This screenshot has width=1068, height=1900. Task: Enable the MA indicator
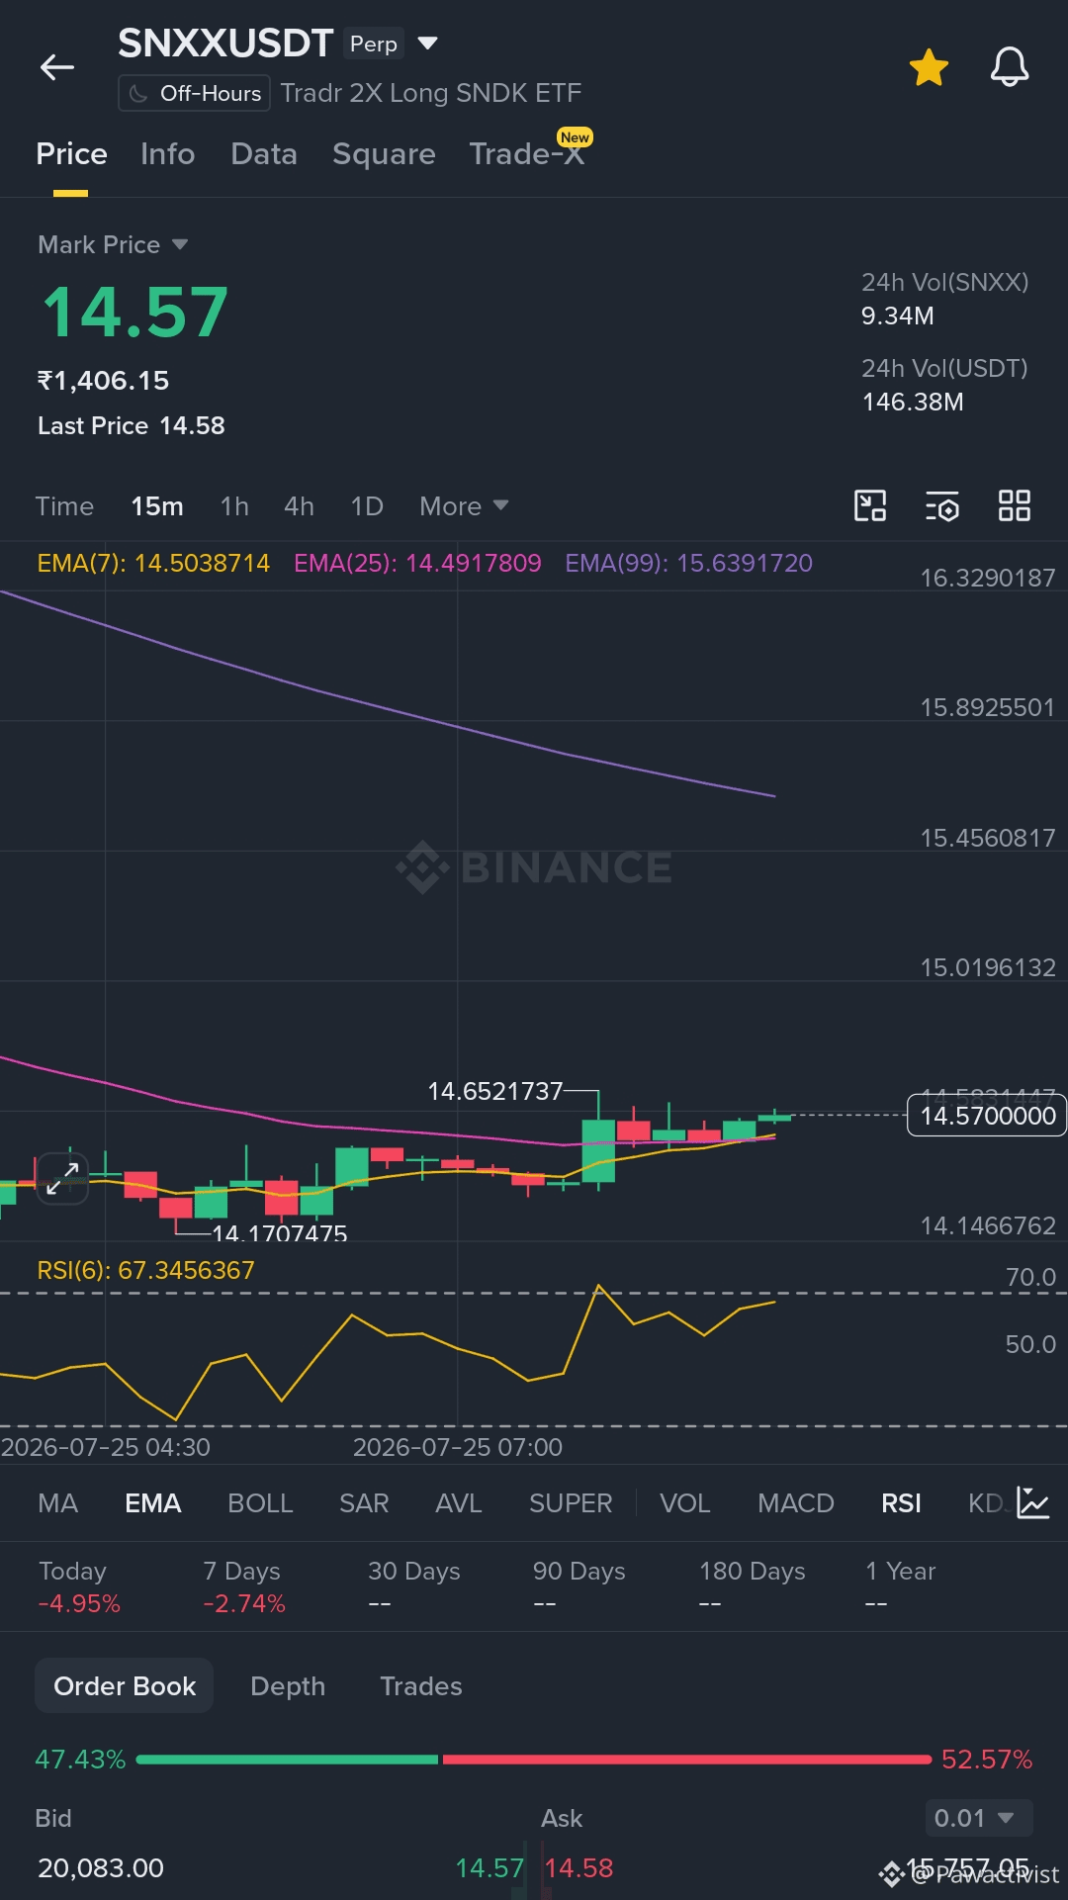point(57,1503)
